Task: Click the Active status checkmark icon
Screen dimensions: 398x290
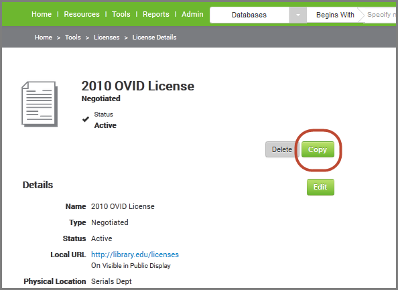Action: click(x=86, y=119)
